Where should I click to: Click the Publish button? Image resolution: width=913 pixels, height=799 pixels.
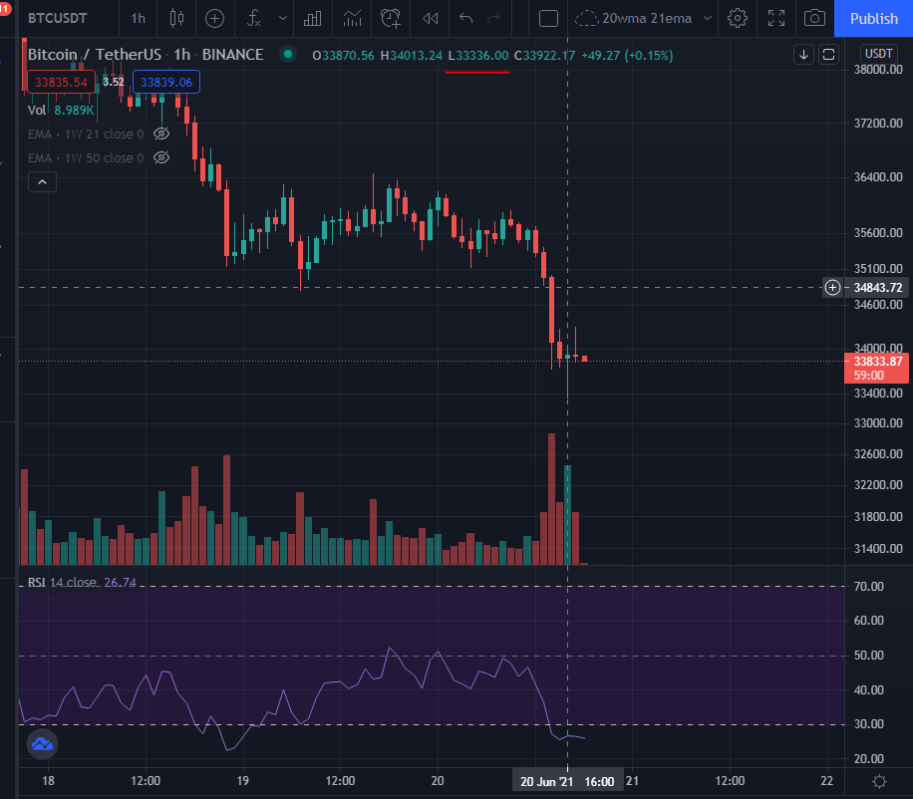pos(873,19)
